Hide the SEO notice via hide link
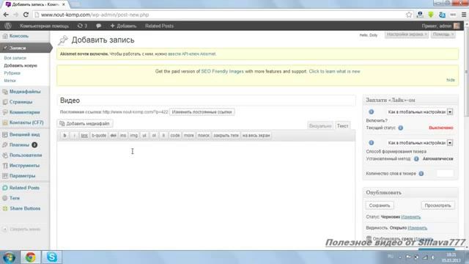The width and height of the screenshot is (469, 264). click(451, 80)
